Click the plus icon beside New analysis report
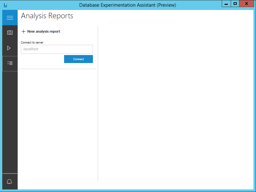 click(23, 31)
